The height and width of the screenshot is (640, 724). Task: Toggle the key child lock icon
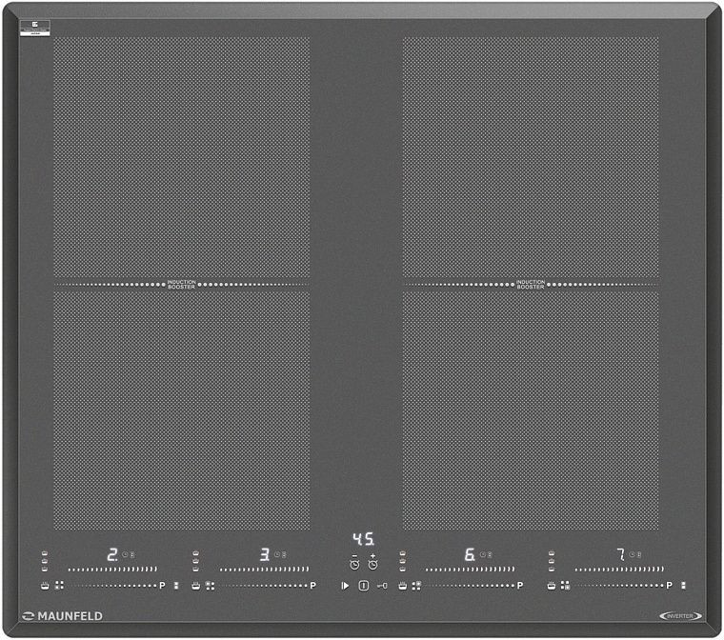382,586
